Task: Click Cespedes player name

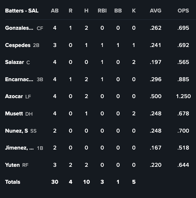Action: [x=18, y=45]
